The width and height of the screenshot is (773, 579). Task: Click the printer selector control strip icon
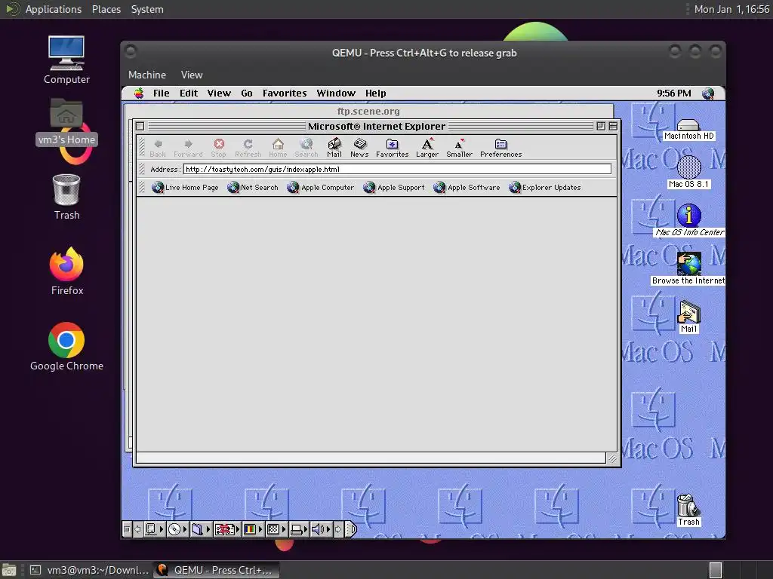click(298, 530)
